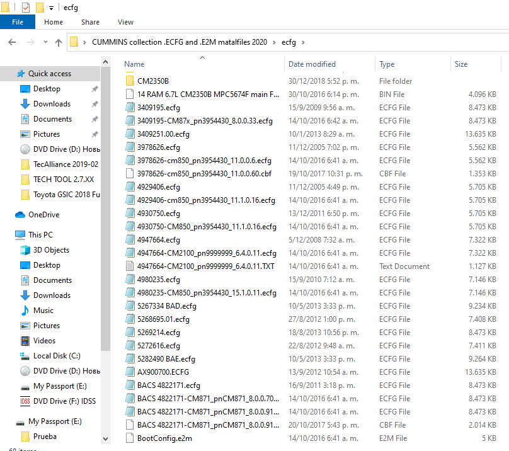The height and width of the screenshot is (451, 509).
Task: Click the BootConfig.e2m file icon
Action: (130, 438)
